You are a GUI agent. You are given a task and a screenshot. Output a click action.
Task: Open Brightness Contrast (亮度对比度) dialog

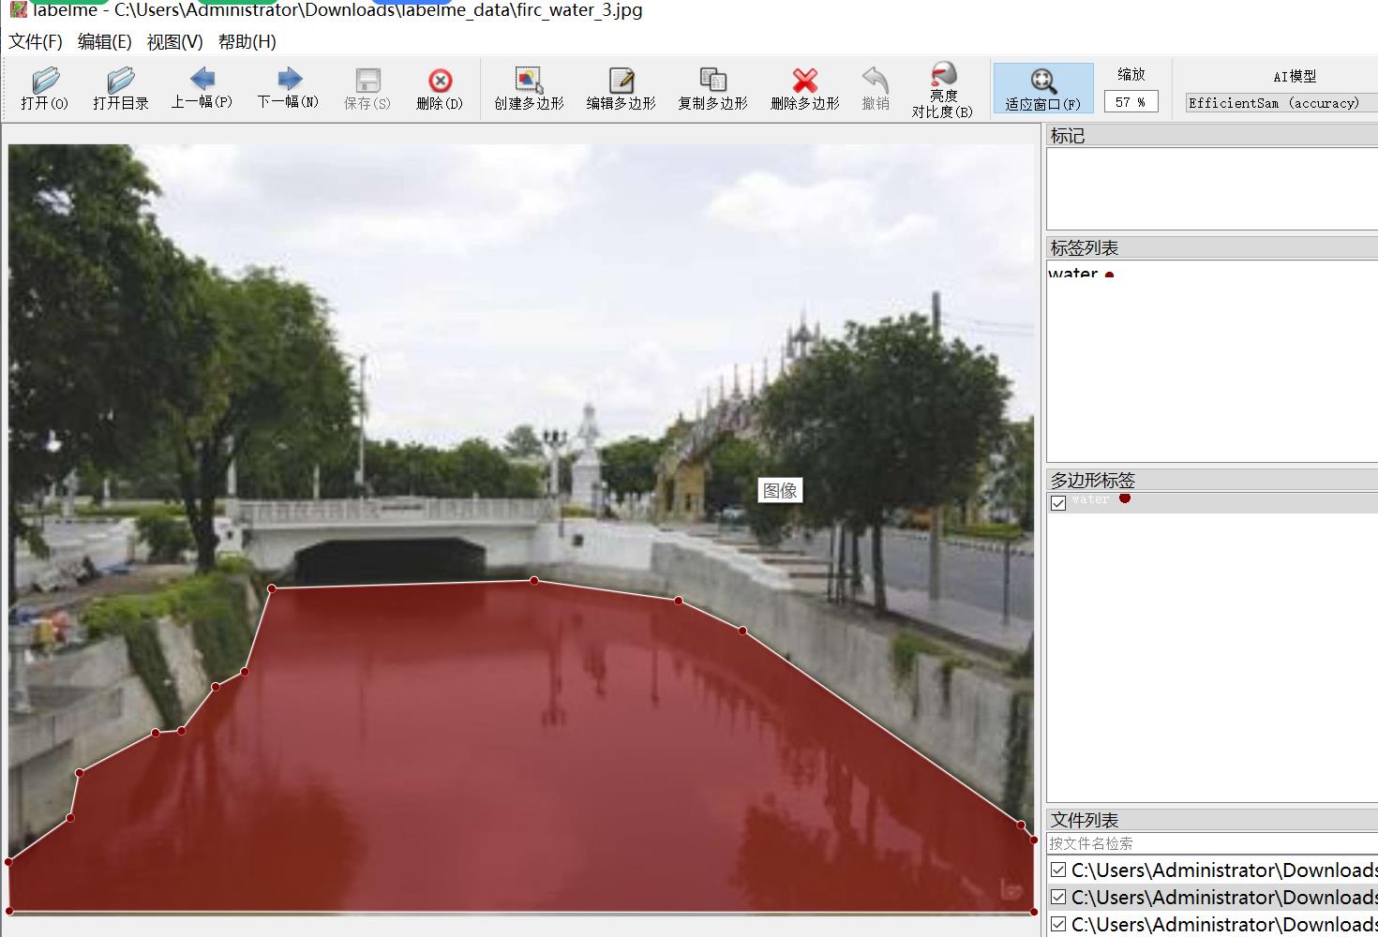(x=942, y=89)
